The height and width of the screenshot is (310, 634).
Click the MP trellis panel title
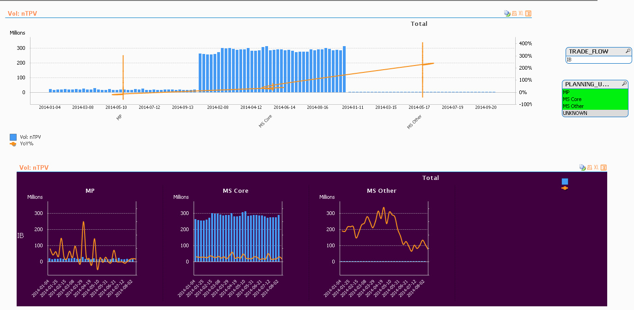[90, 191]
